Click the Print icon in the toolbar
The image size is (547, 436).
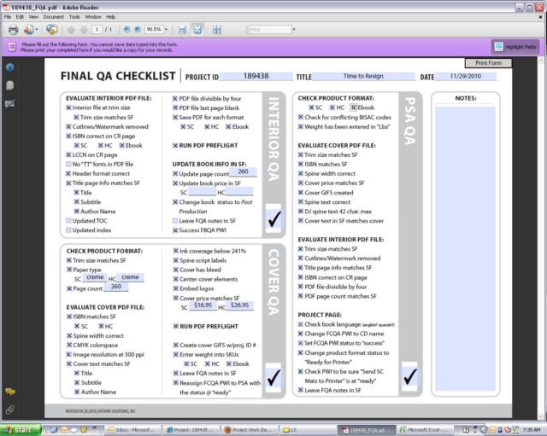pos(13,29)
